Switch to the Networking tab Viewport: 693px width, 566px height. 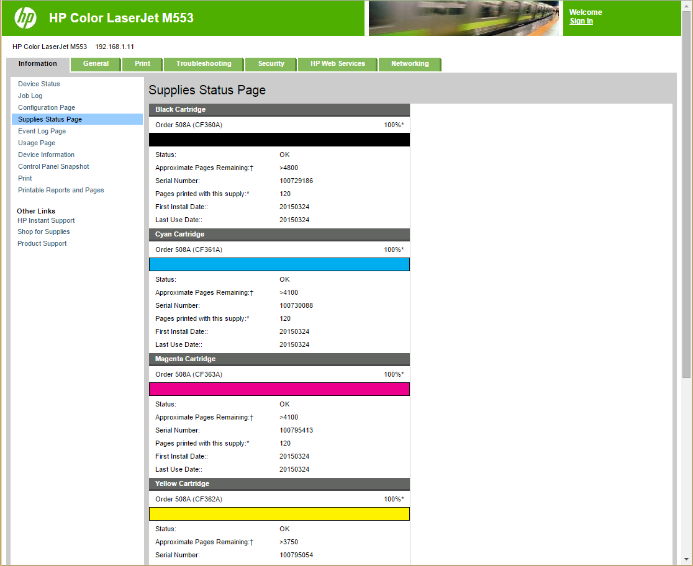410,64
